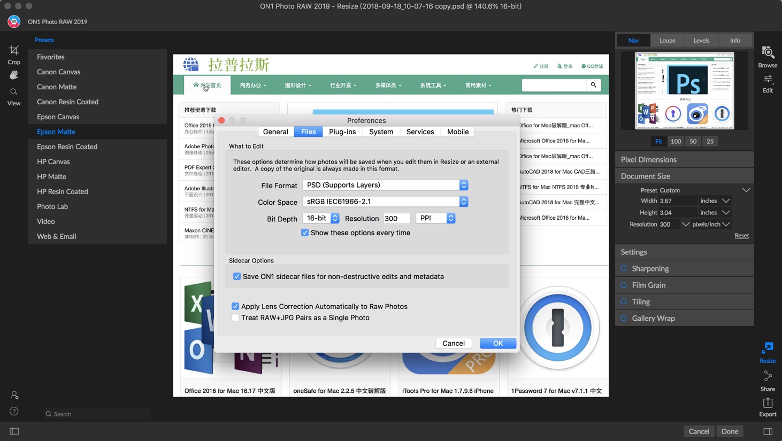The image size is (782, 441).
Task: Set navigator zoom to 50
Action: pyautogui.click(x=693, y=142)
